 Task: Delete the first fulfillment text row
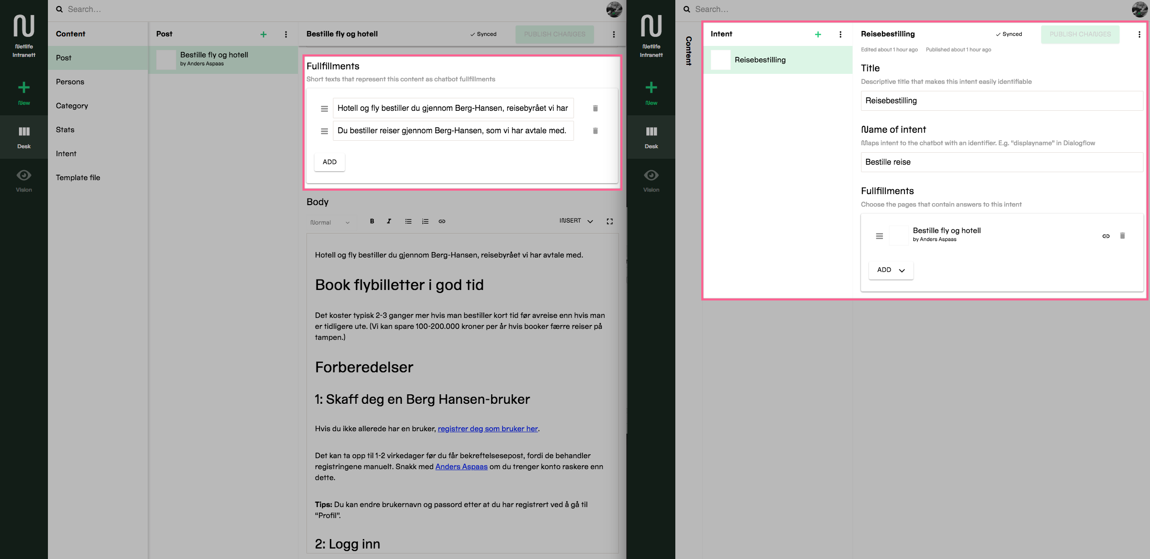pos(595,108)
